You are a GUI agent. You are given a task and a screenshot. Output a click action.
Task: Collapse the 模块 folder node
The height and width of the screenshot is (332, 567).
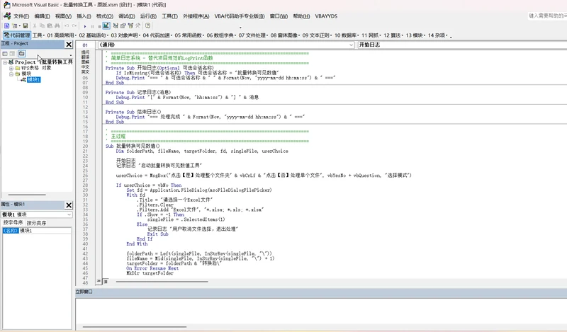pos(11,74)
